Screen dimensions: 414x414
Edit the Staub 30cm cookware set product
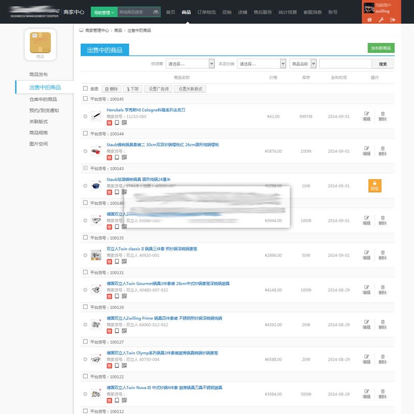click(366, 151)
